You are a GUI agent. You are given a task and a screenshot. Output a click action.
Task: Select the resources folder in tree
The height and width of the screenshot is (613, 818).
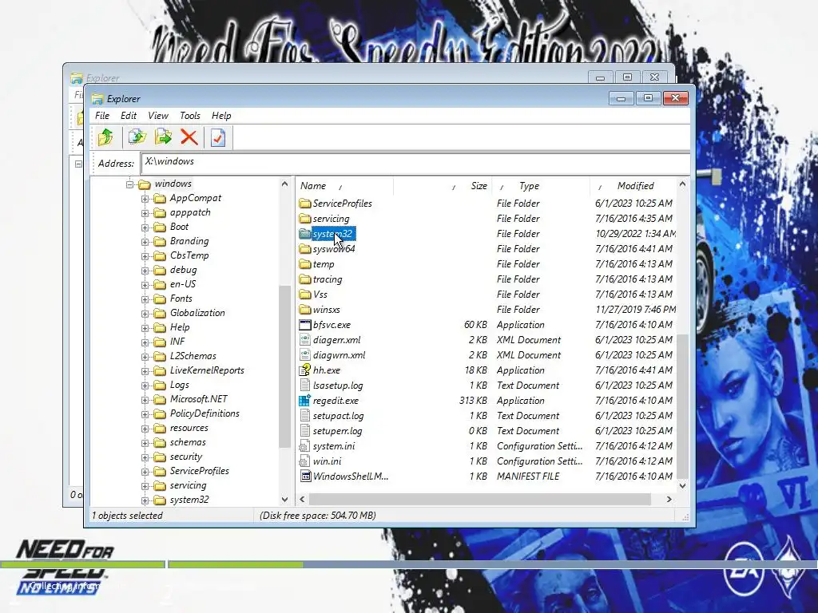[x=189, y=428]
